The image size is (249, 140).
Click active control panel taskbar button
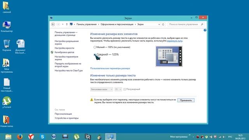point(110,136)
